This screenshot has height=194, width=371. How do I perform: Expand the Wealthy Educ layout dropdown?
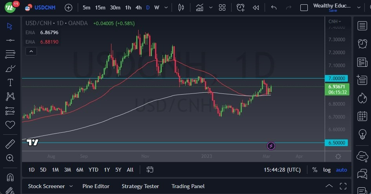tap(359, 7)
